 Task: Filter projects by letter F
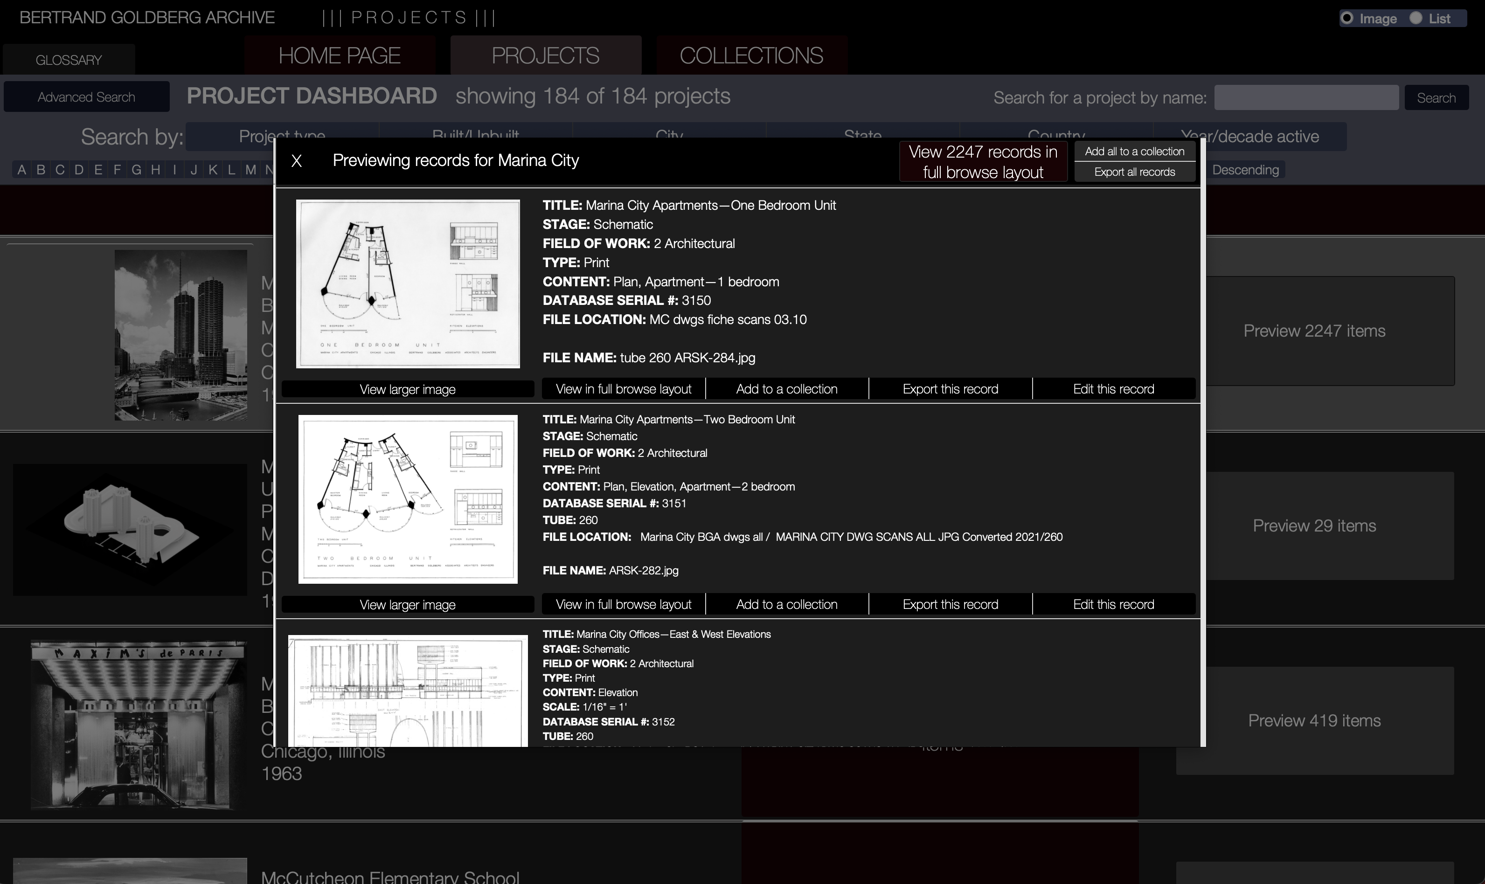point(117,170)
